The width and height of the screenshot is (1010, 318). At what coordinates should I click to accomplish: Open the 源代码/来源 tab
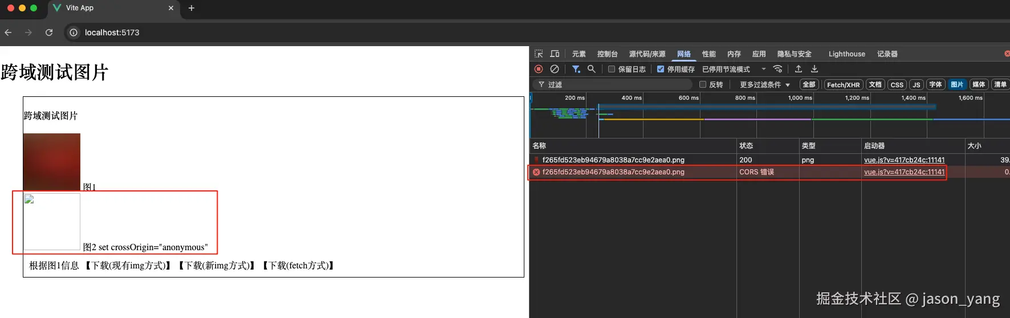(647, 54)
